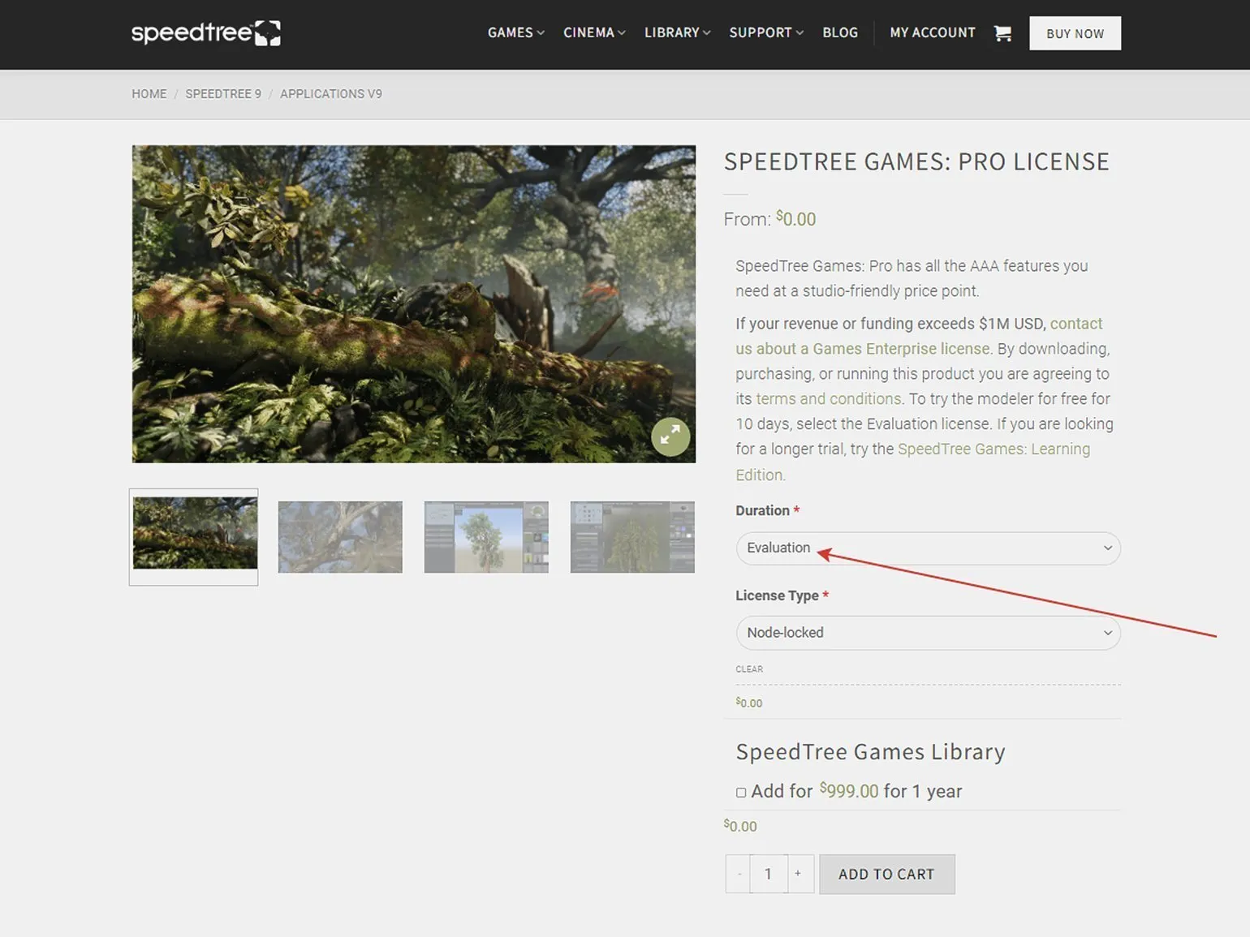Clear the selected license options
Image resolution: width=1250 pixels, height=937 pixels.
click(x=748, y=669)
